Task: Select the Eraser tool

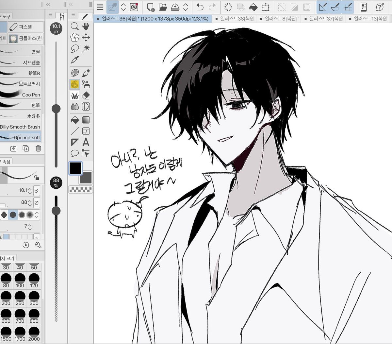Action: point(86,95)
